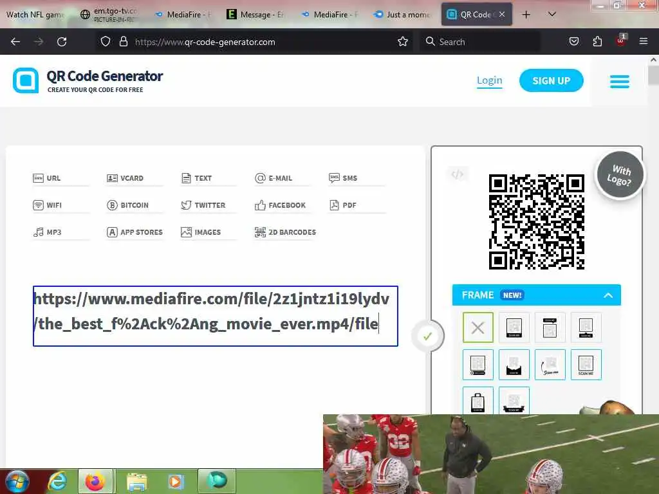Switch to Just a moment tab
The image size is (659, 494).
(x=403, y=15)
